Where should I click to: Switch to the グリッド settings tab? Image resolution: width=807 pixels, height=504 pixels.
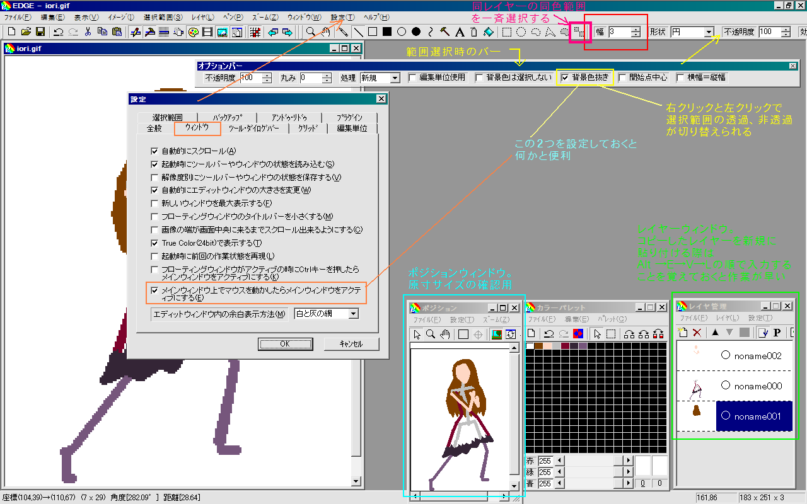[307, 129]
